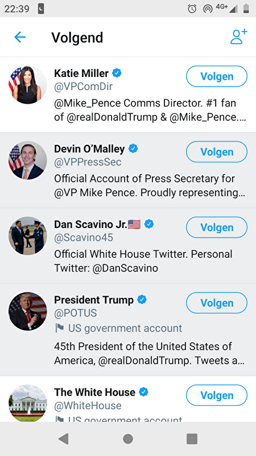Tap President Trump's verified badge
Viewport: 256px width, 456px height.
tap(142, 300)
